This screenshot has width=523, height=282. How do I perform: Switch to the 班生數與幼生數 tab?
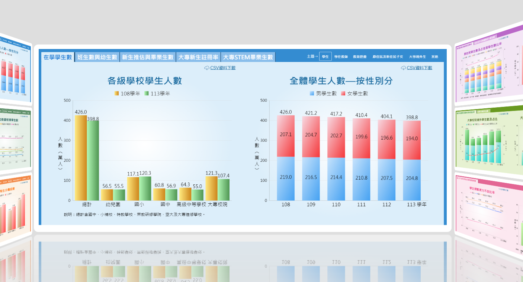[x=97, y=57]
